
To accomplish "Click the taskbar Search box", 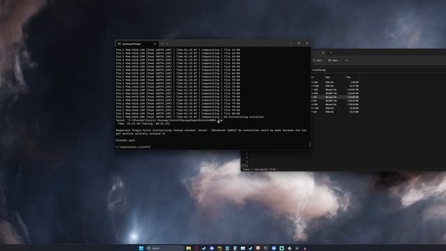I will [164, 248].
